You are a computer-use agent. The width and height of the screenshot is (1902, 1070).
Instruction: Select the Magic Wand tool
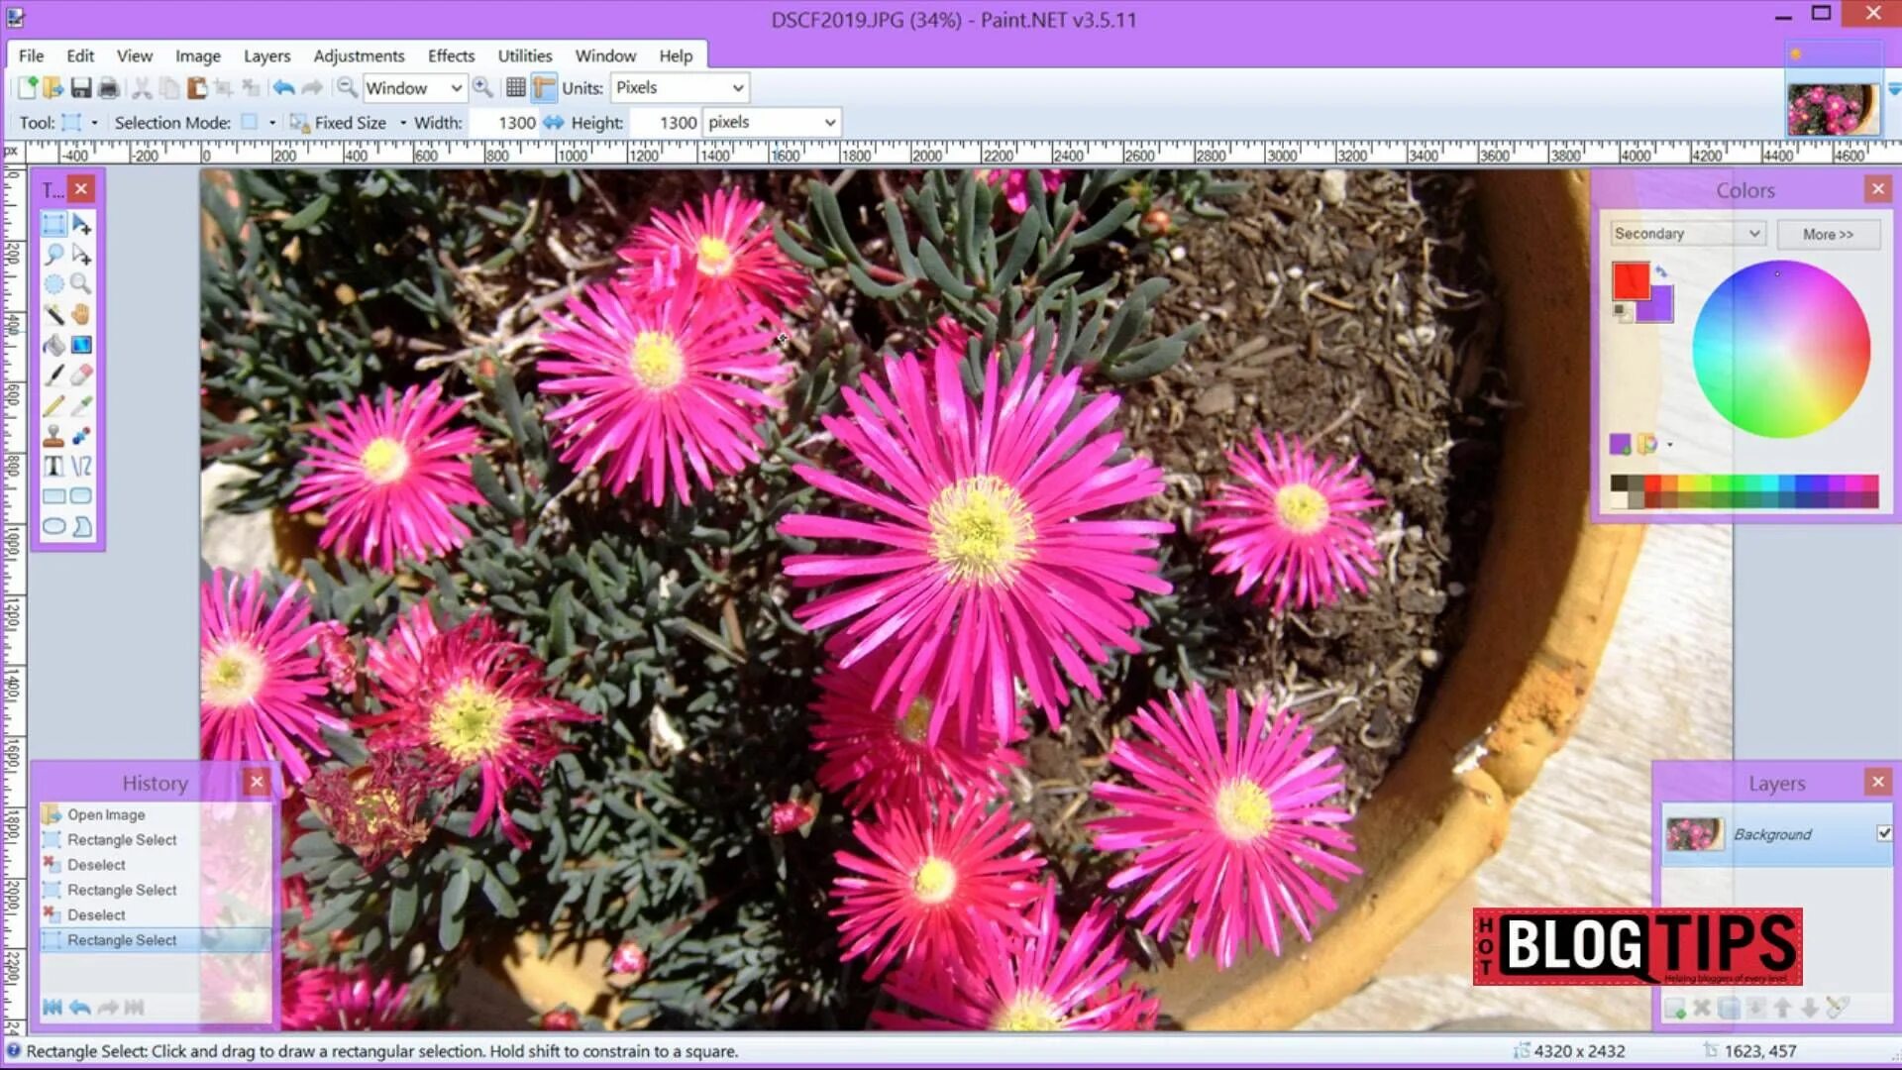[53, 315]
